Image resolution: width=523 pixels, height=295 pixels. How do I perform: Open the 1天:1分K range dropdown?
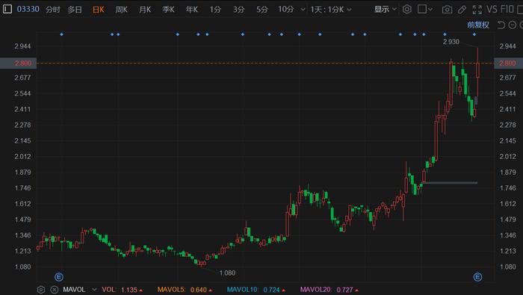coord(330,10)
